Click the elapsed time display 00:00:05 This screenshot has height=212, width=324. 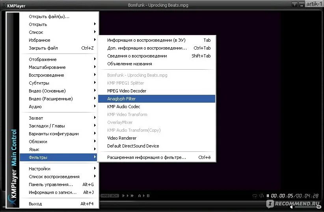[282, 196]
